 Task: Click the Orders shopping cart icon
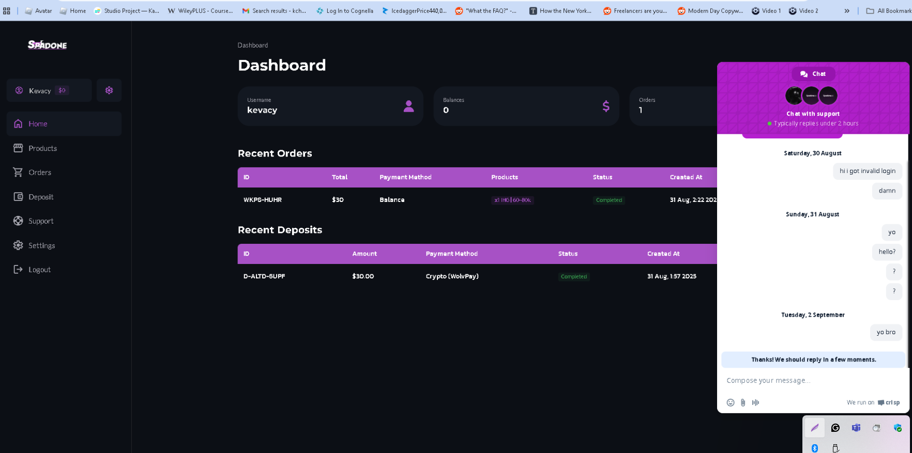coord(18,172)
